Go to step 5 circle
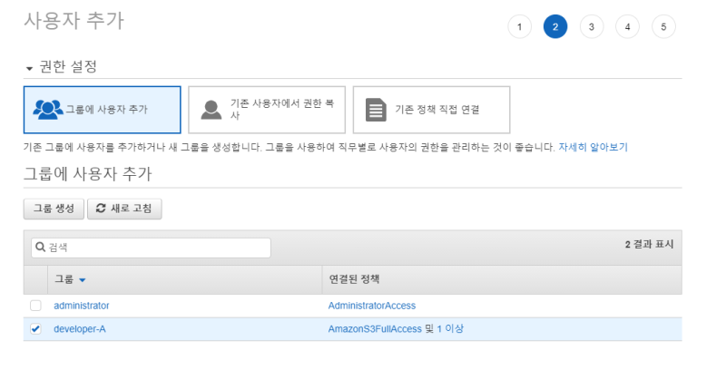The image size is (726, 370). coord(663,27)
